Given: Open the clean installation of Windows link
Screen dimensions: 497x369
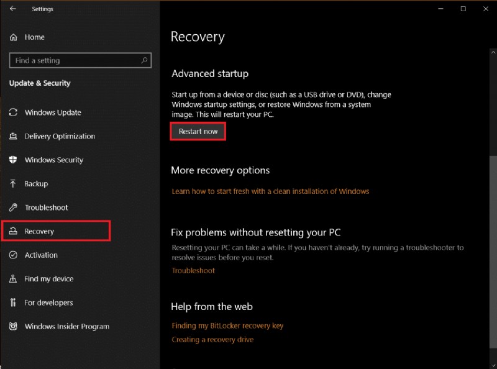Looking at the screenshot, I should [270, 191].
